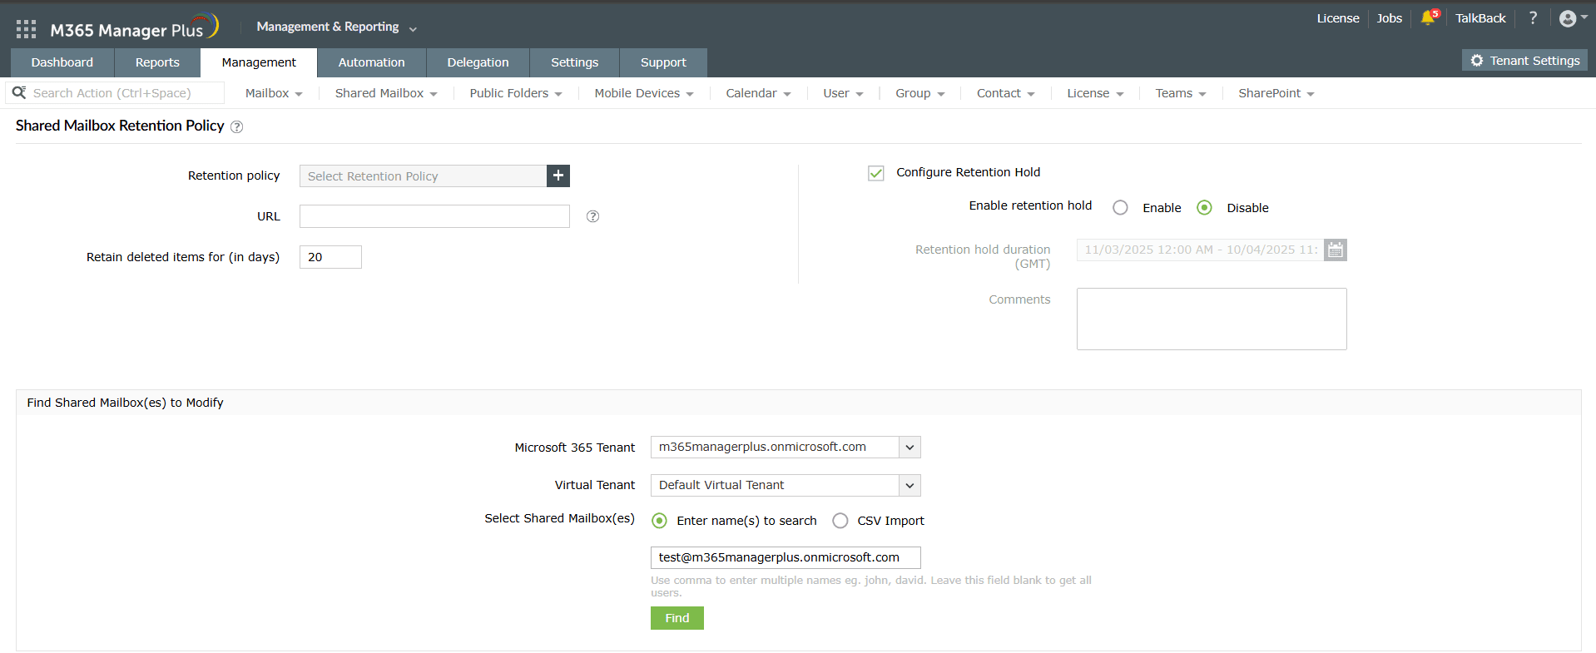
Task: Expand the Public Folders menu
Action: coord(516,93)
